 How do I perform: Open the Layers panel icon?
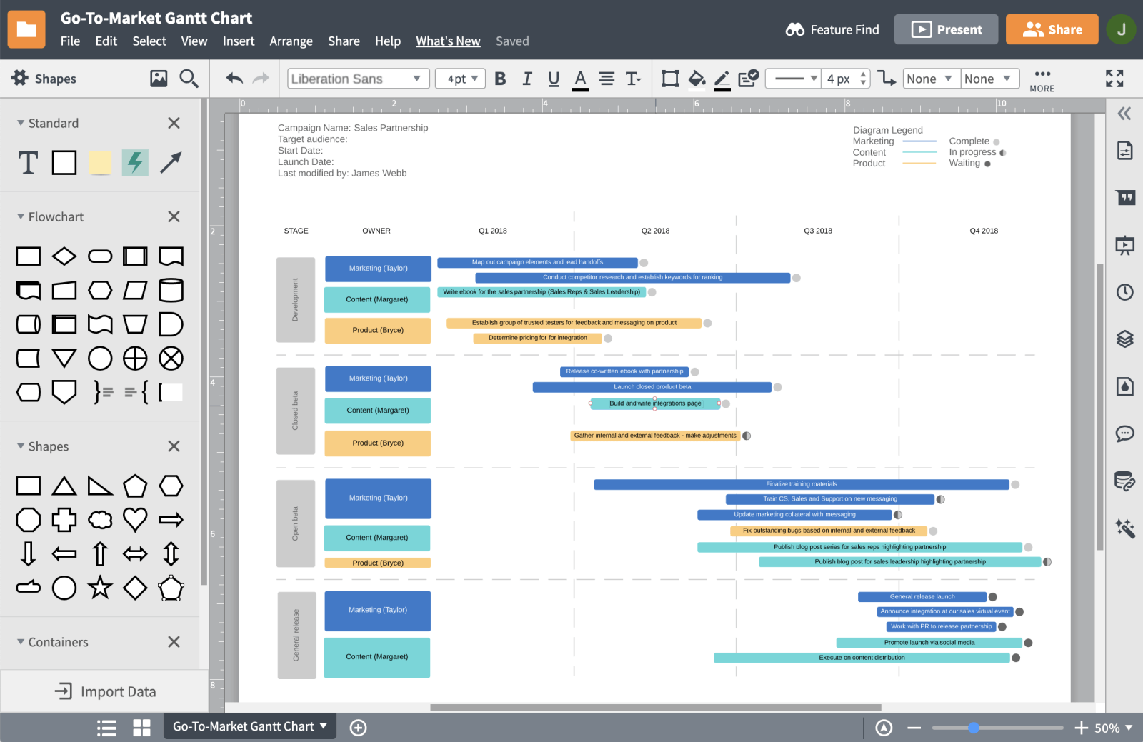(x=1124, y=339)
